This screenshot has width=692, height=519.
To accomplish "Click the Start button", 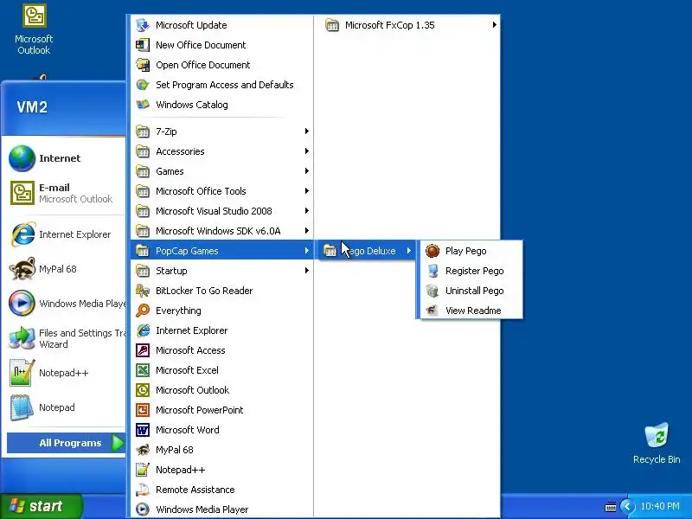I will coord(42,506).
